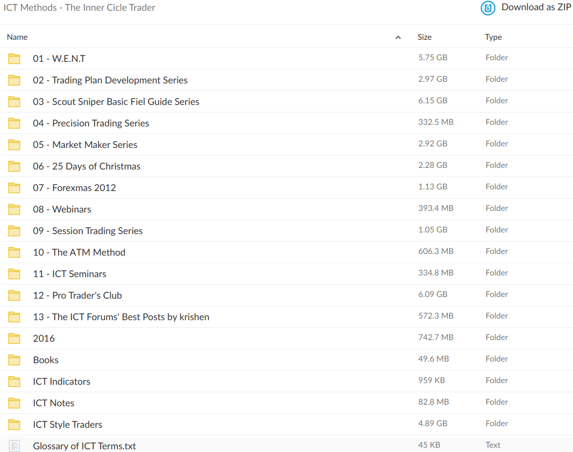
Task: Download the whole folder as ZIP
Action: click(x=536, y=8)
